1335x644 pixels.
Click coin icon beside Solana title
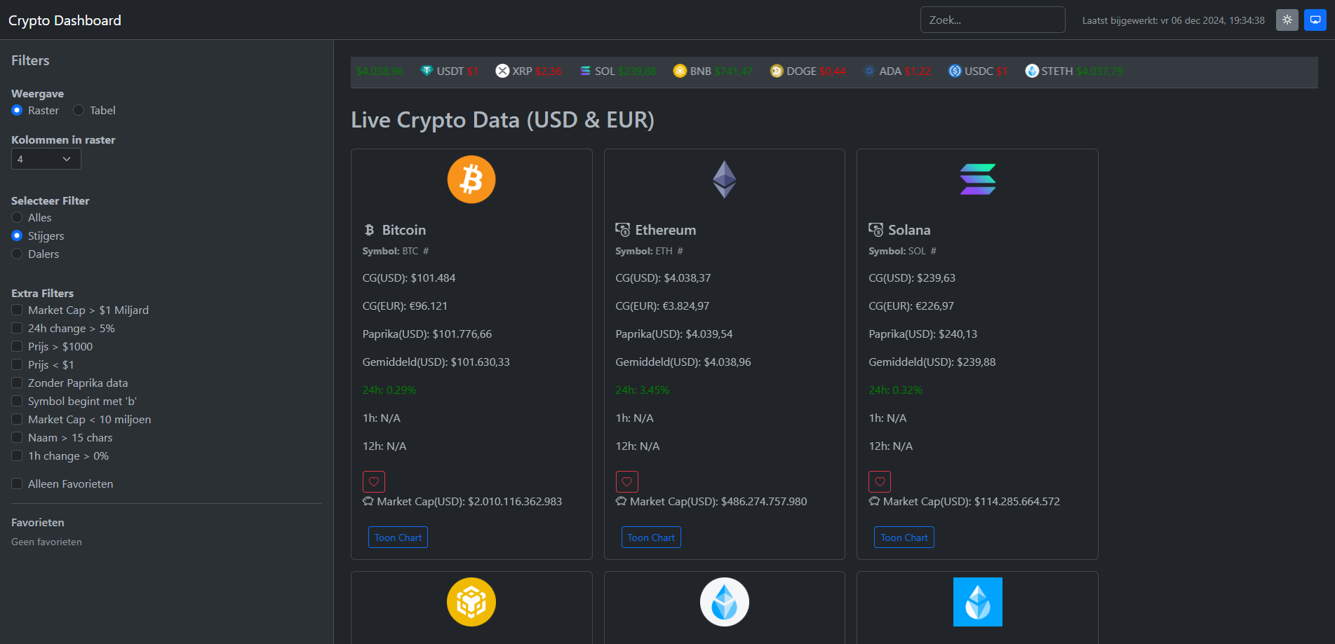click(x=876, y=230)
